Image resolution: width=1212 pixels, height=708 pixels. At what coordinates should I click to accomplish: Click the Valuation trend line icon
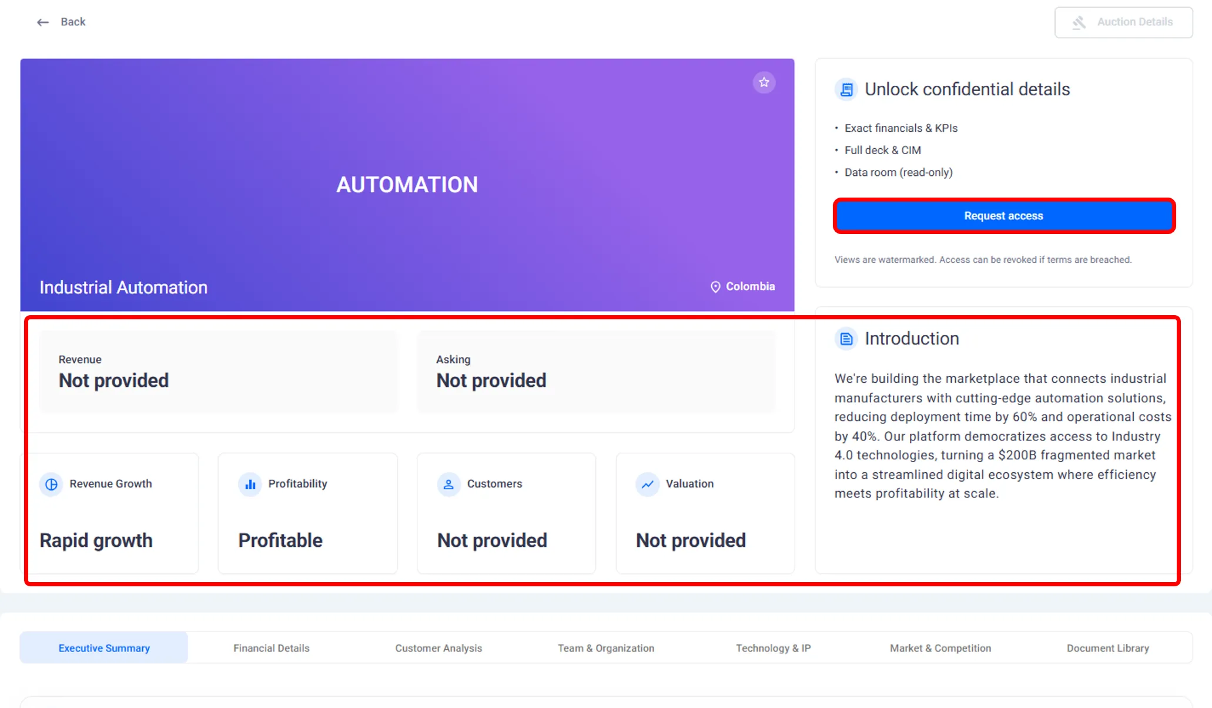point(647,484)
